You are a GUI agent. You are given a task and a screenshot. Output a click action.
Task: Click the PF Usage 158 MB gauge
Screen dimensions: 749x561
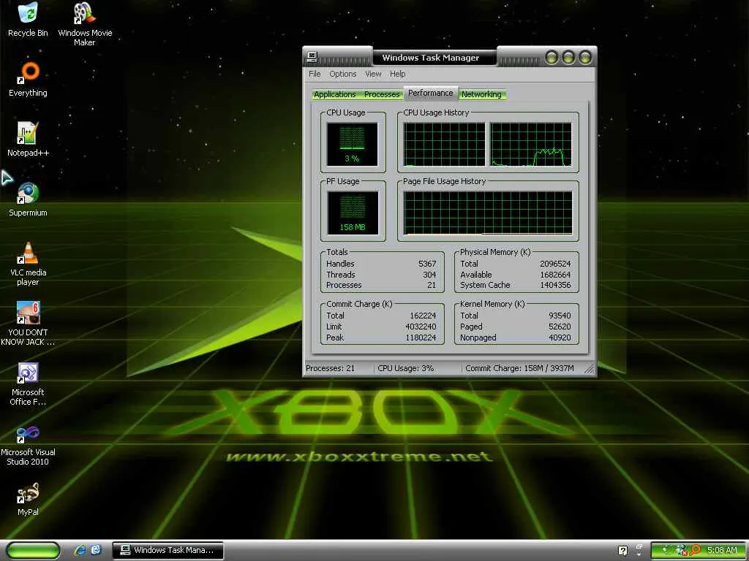point(353,213)
